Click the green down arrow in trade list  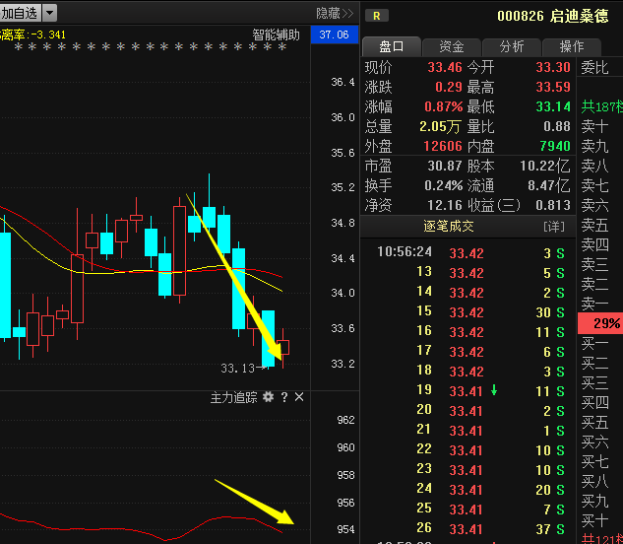click(494, 390)
